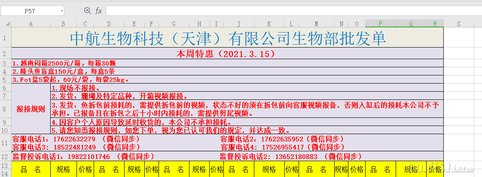Click the 本周特惠（2021.3.15）cell
The width and height of the screenshot is (482, 177).
(x=228, y=54)
